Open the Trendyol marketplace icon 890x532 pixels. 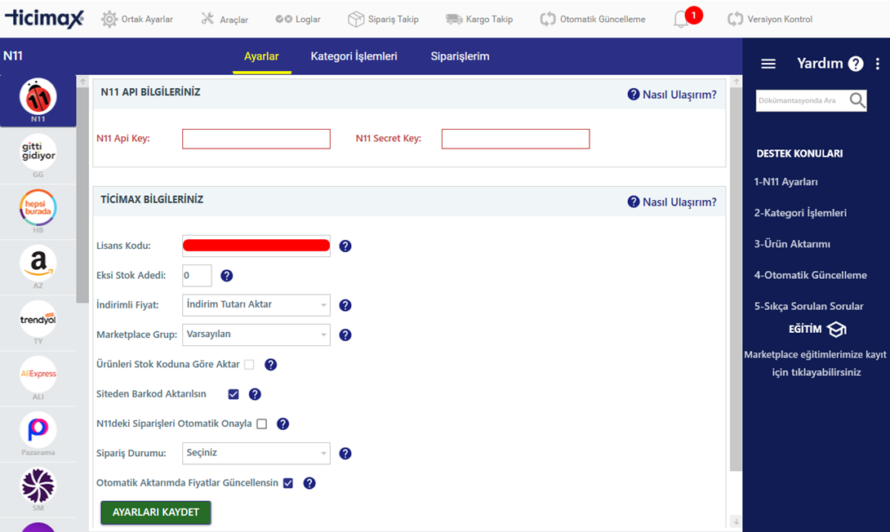click(38, 319)
